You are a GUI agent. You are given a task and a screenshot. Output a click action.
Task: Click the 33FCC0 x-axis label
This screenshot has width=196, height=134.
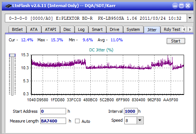tap(74, 100)
